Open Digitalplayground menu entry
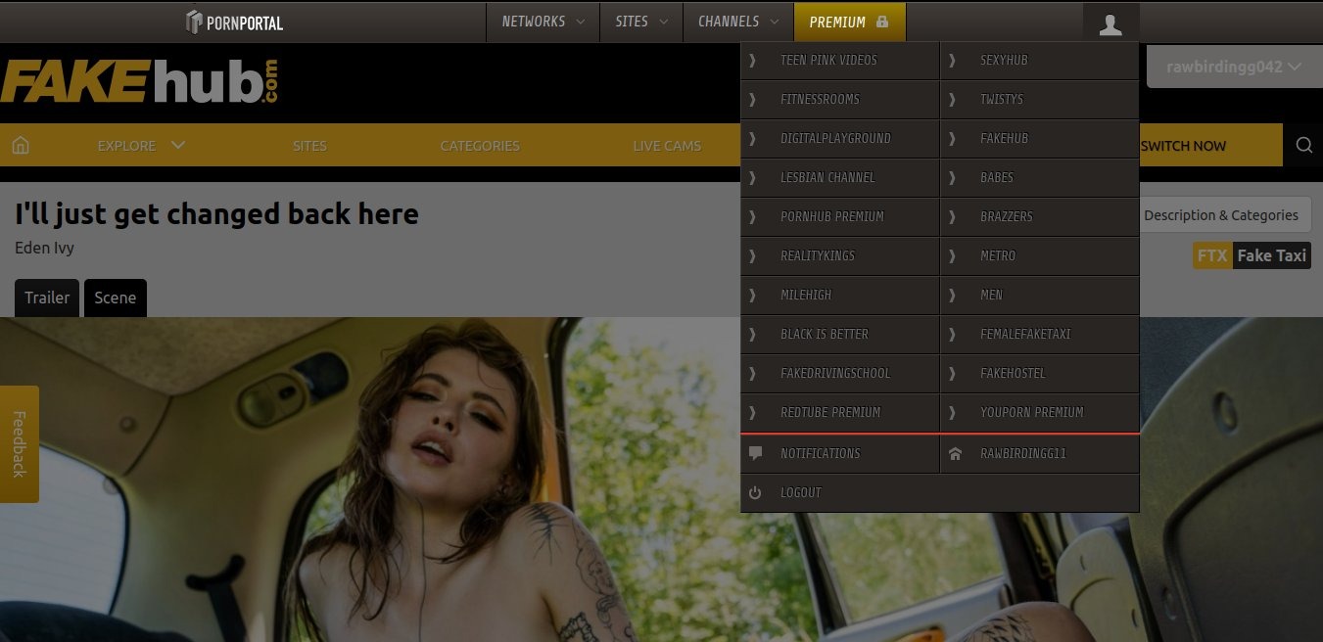This screenshot has width=1323, height=642. (x=839, y=139)
